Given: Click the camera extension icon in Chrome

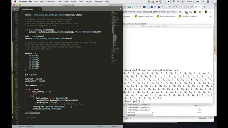Looking at the screenshot, I should tap(191, 12).
